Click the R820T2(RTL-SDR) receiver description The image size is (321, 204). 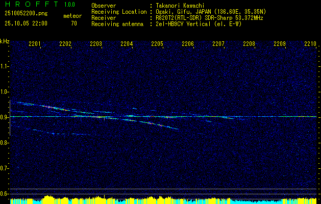(209, 18)
